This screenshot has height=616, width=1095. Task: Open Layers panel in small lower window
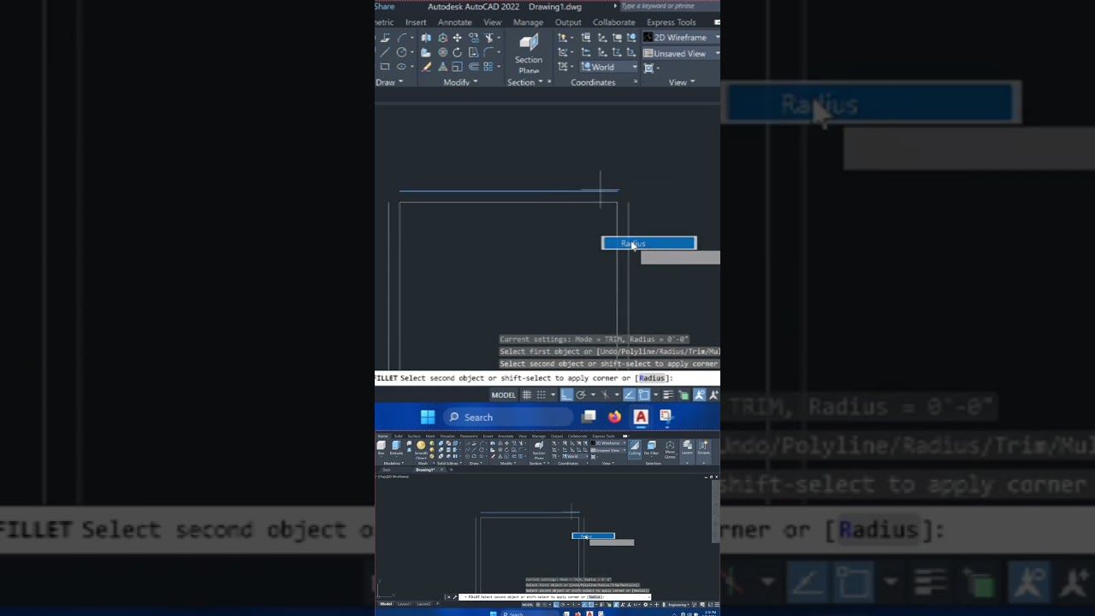(x=687, y=451)
